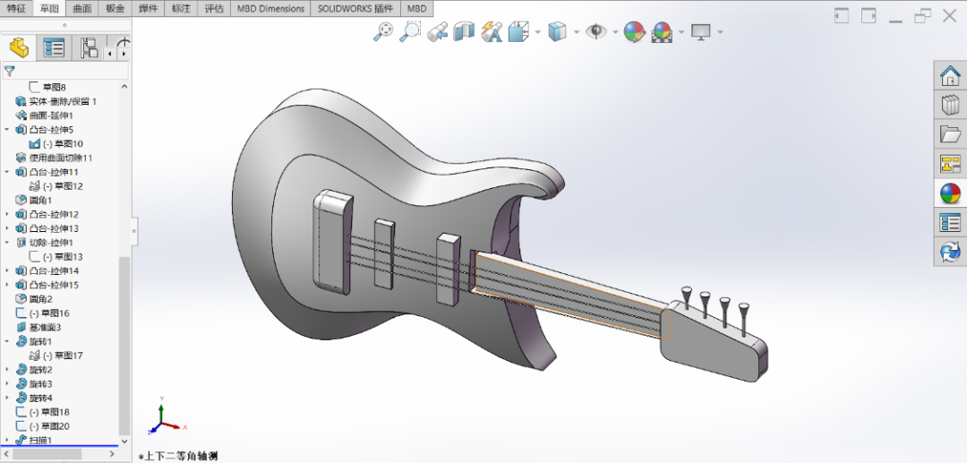
Task: Open the 曲面 ribbon tab
Action: pyautogui.click(x=82, y=9)
